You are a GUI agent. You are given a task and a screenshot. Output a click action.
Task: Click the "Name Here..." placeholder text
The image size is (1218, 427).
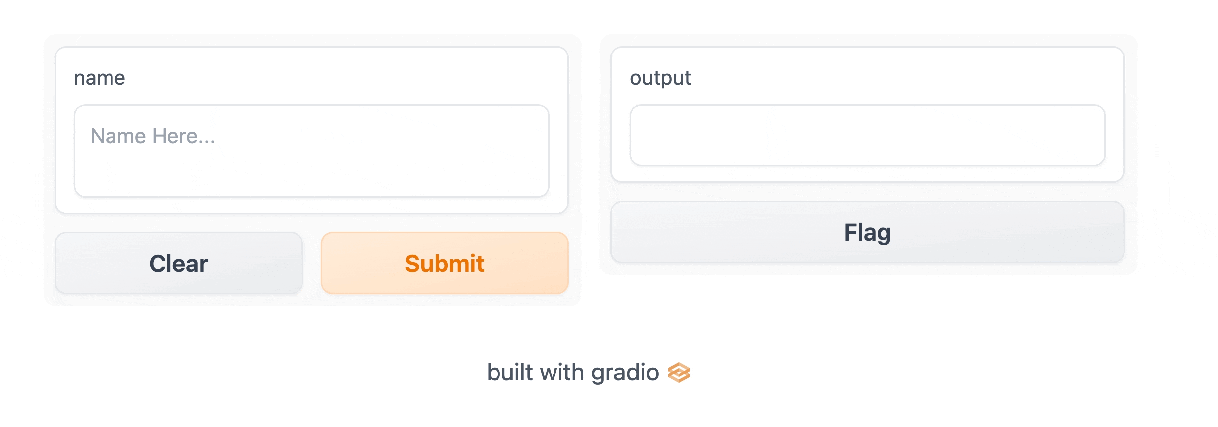[153, 136]
